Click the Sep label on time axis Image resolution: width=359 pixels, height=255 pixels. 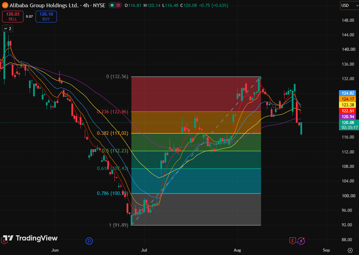326,250
